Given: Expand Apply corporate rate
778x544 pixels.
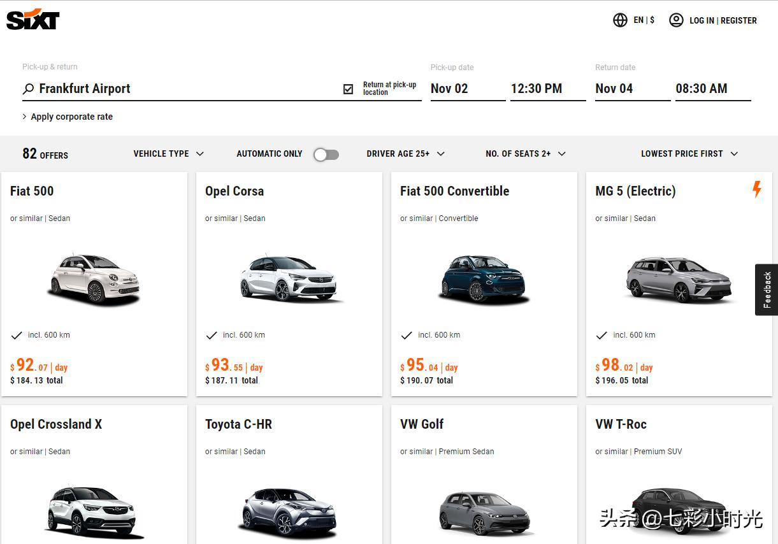Looking at the screenshot, I should [x=68, y=117].
